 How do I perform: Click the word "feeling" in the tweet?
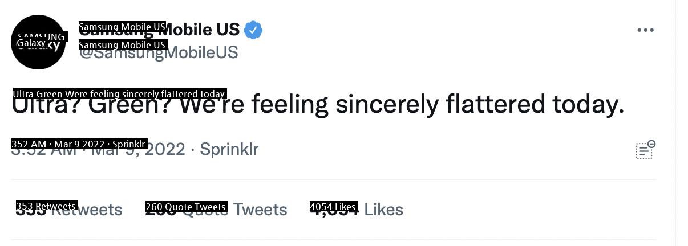290,105
